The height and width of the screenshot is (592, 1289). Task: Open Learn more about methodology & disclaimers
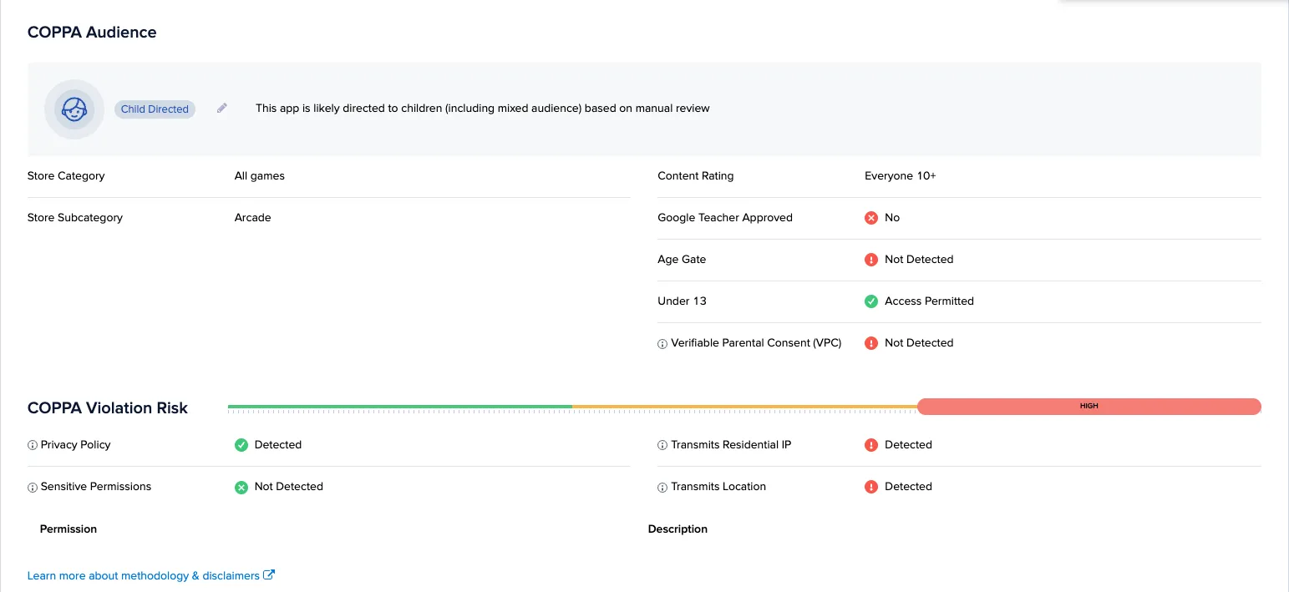(x=151, y=575)
